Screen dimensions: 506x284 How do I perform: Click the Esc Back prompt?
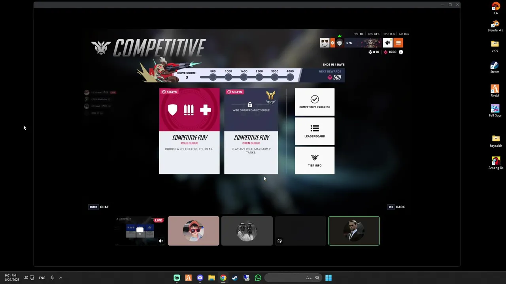pyautogui.click(x=396, y=207)
